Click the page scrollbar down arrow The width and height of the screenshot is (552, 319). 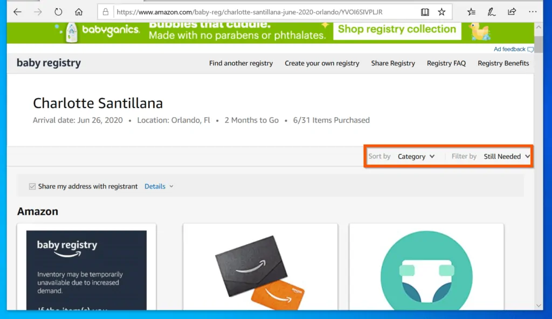coord(539,306)
